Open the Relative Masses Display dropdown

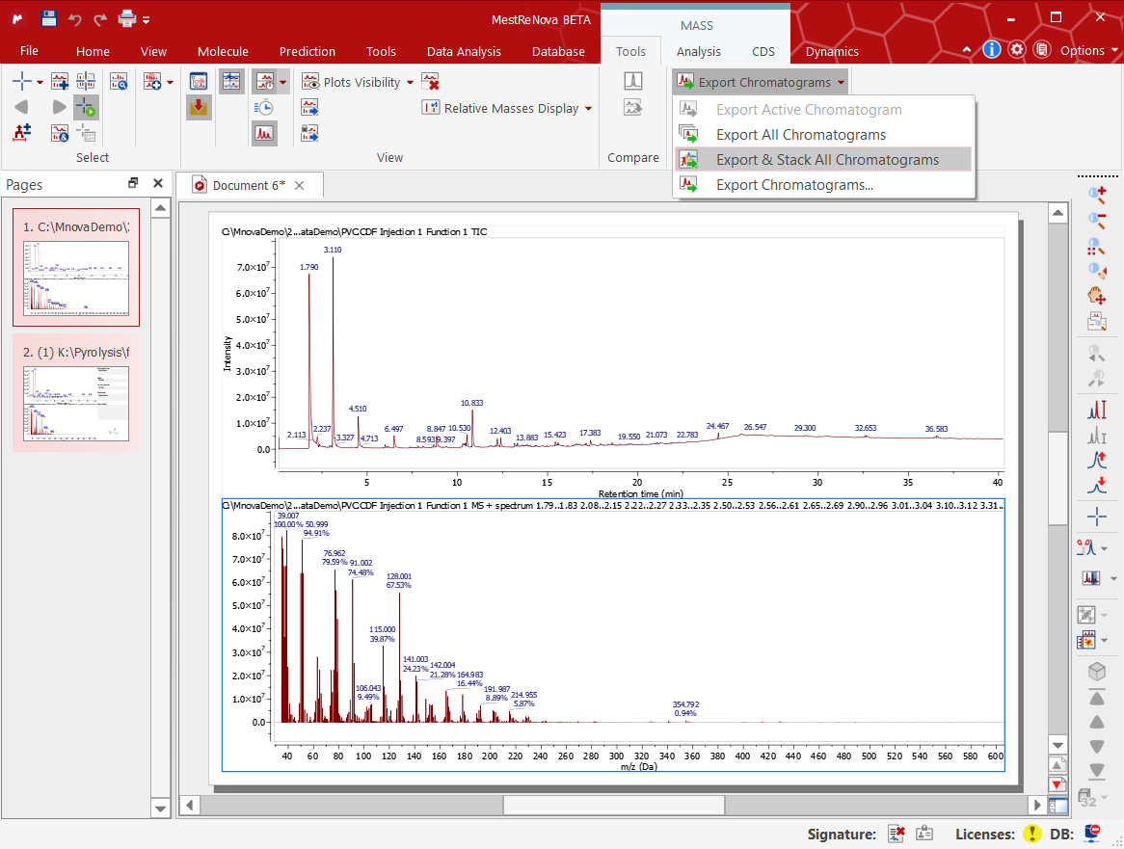(588, 109)
